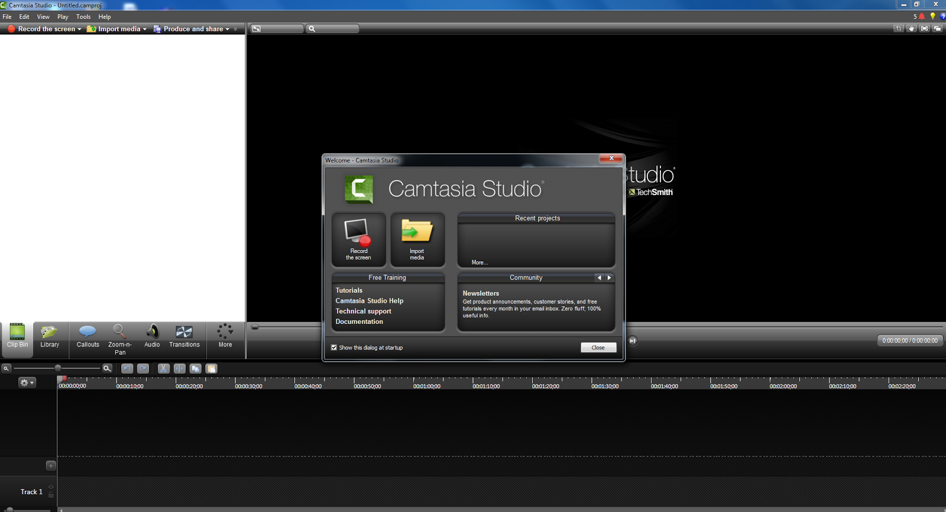Viewport: 946px width, 512px height.
Task: Toggle Track 1 visibility eye
Action: pos(51,487)
